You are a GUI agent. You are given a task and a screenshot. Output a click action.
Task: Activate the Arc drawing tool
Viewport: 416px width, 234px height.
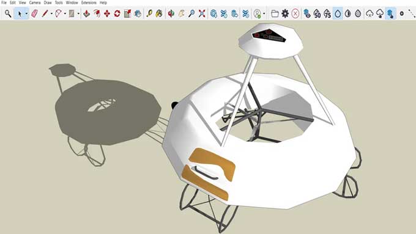pos(58,13)
